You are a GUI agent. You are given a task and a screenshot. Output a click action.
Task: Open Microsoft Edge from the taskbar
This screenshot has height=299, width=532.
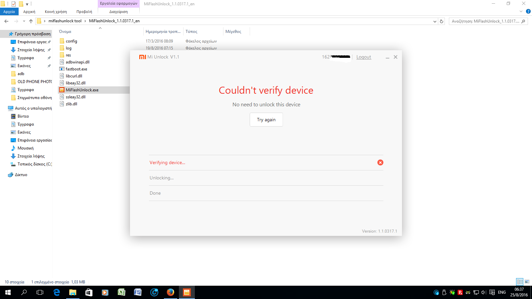57,292
